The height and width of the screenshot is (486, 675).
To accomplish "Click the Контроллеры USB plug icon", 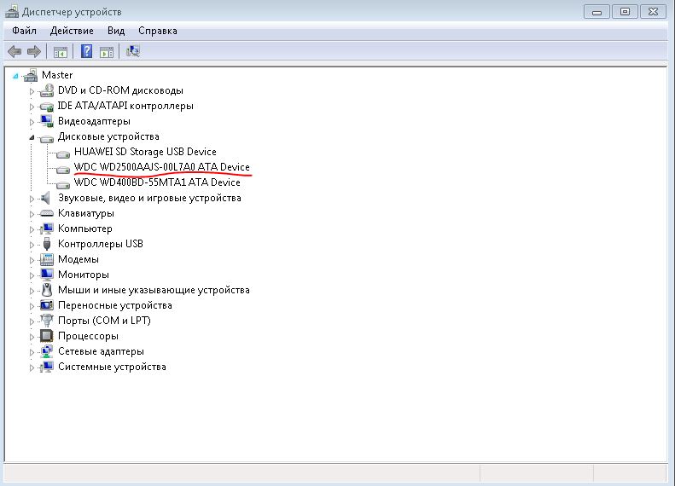I will 47,244.
